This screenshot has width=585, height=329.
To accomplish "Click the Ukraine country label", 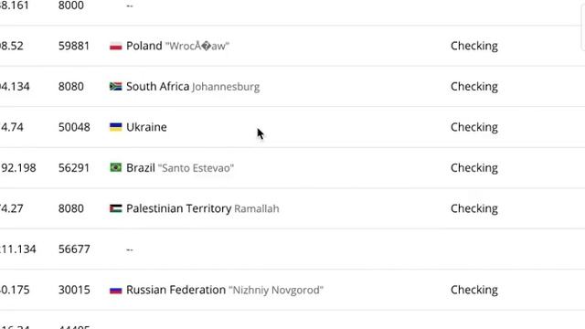I will [x=146, y=127].
